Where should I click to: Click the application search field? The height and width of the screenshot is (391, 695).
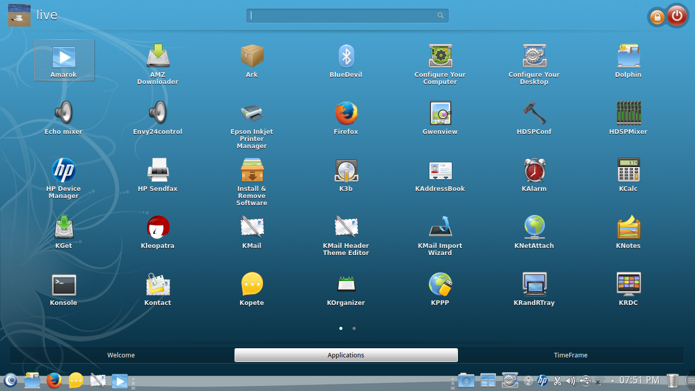tap(347, 15)
